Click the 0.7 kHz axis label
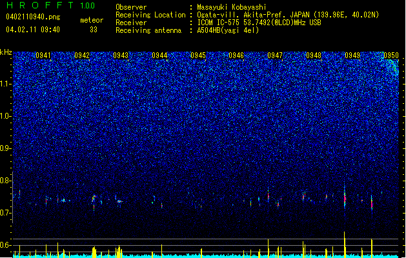This screenshot has height=258, width=406. point(6,213)
